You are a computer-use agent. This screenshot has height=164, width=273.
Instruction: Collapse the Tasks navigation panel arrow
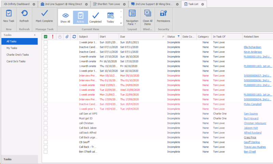[34, 35]
